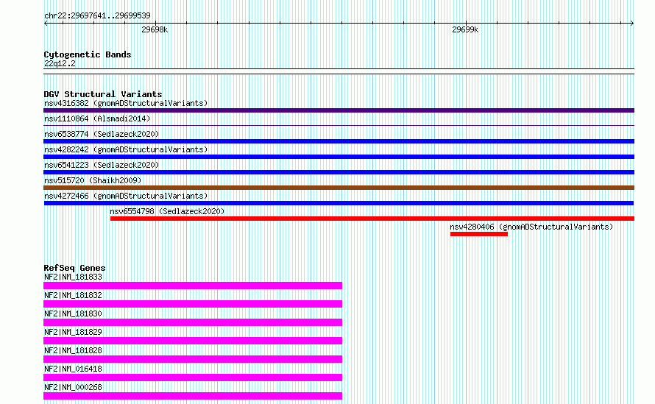
Task: Click the NF2|NM_000268 magenta gene bar
Action: pyautogui.click(x=193, y=396)
